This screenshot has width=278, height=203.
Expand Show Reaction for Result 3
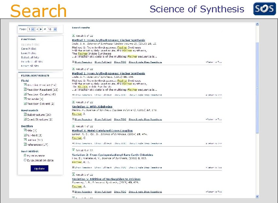click(82, 119)
